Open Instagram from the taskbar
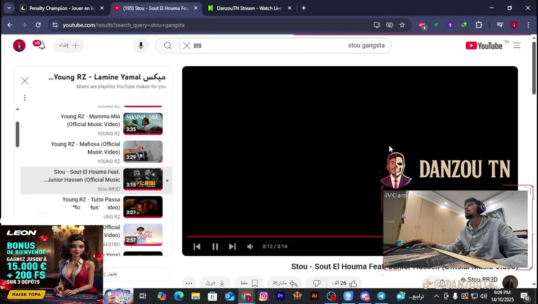This screenshot has width=538, height=304. point(263,296)
